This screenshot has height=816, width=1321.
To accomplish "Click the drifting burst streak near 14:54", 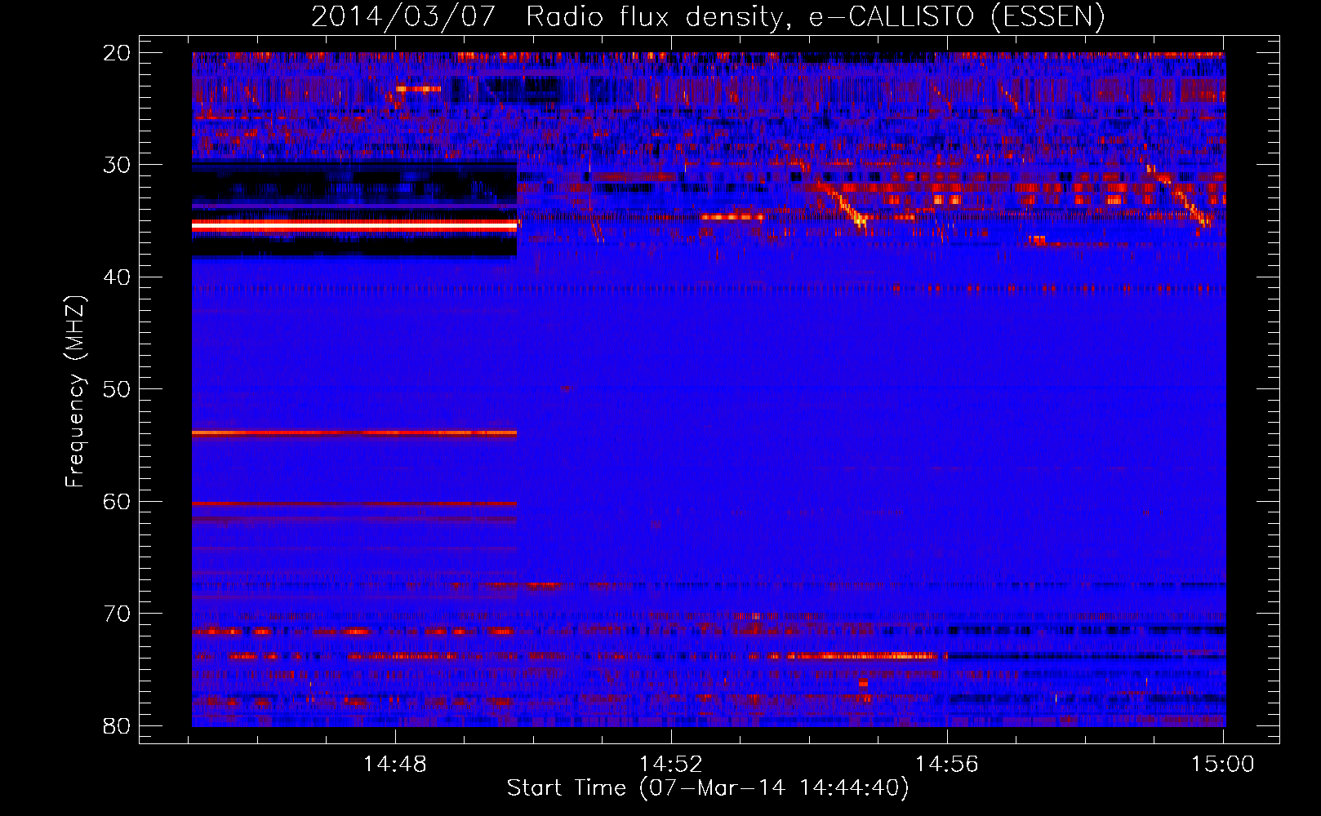I will point(843,204).
